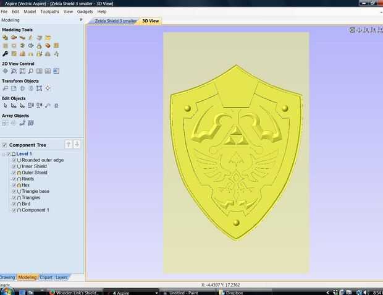The height and width of the screenshot is (295, 383).
Task: Select the Level 1 label in Component Tree
Action: pos(24,154)
